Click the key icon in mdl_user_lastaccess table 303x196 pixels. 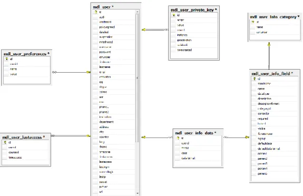pos(5,142)
